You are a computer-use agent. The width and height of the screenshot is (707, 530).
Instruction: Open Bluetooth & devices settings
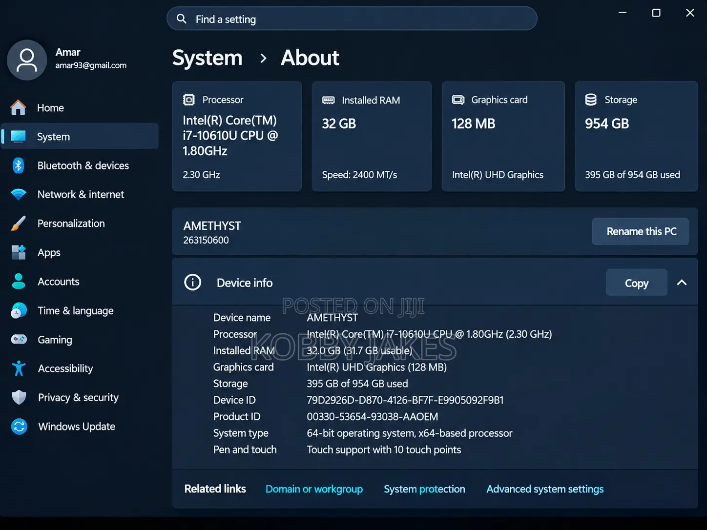click(x=80, y=165)
